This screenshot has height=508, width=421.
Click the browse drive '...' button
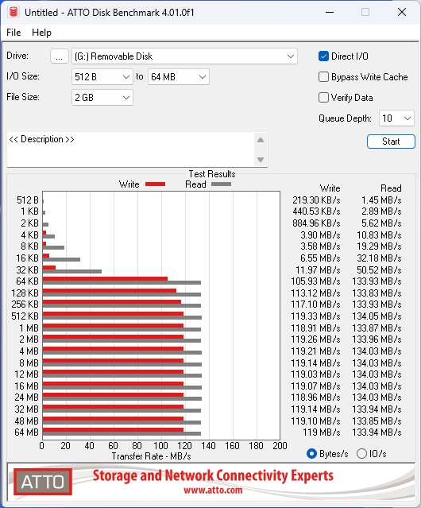pyautogui.click(x=60, y=56)
